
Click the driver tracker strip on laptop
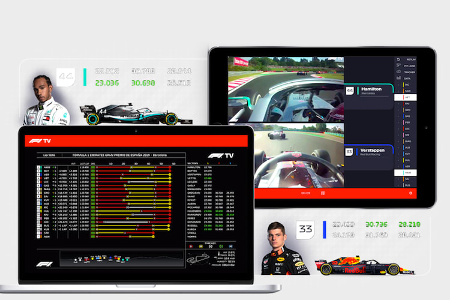[x=122, y=259]
